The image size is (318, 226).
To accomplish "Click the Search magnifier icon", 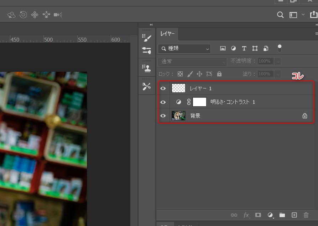I will (281, 15).
